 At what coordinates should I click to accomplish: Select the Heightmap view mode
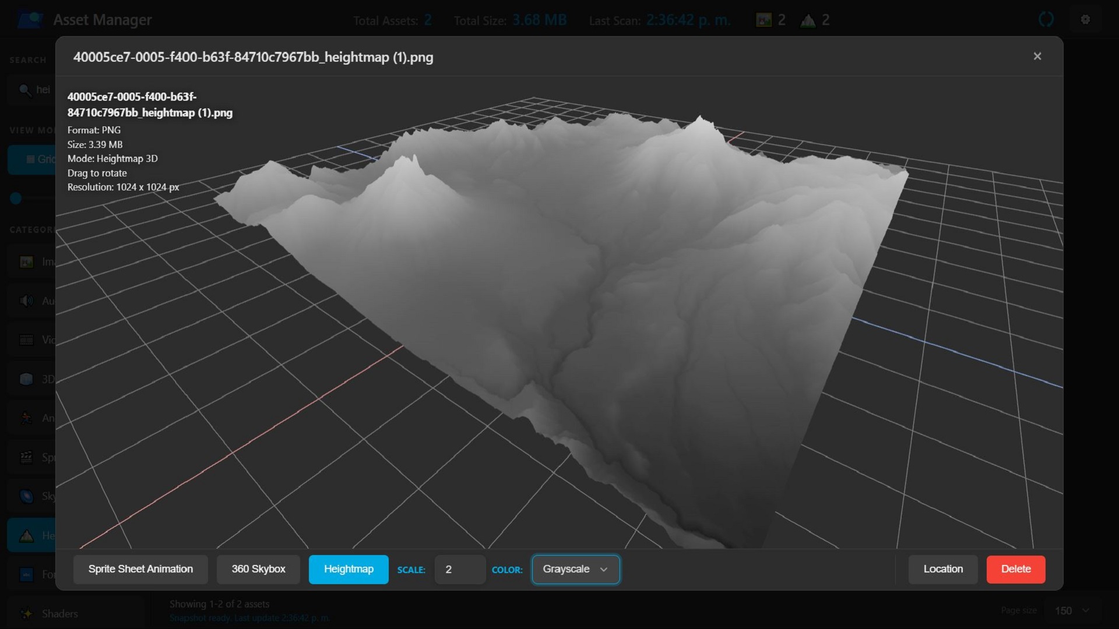point(349,569)
